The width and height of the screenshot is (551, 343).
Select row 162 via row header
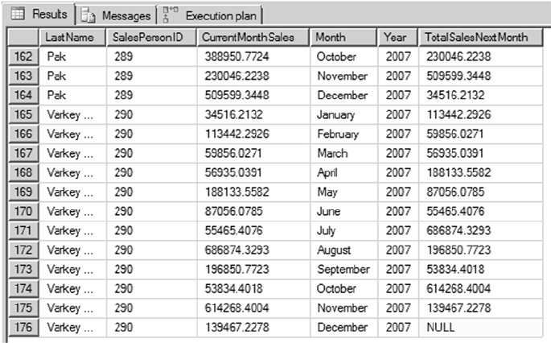[23, 56]
